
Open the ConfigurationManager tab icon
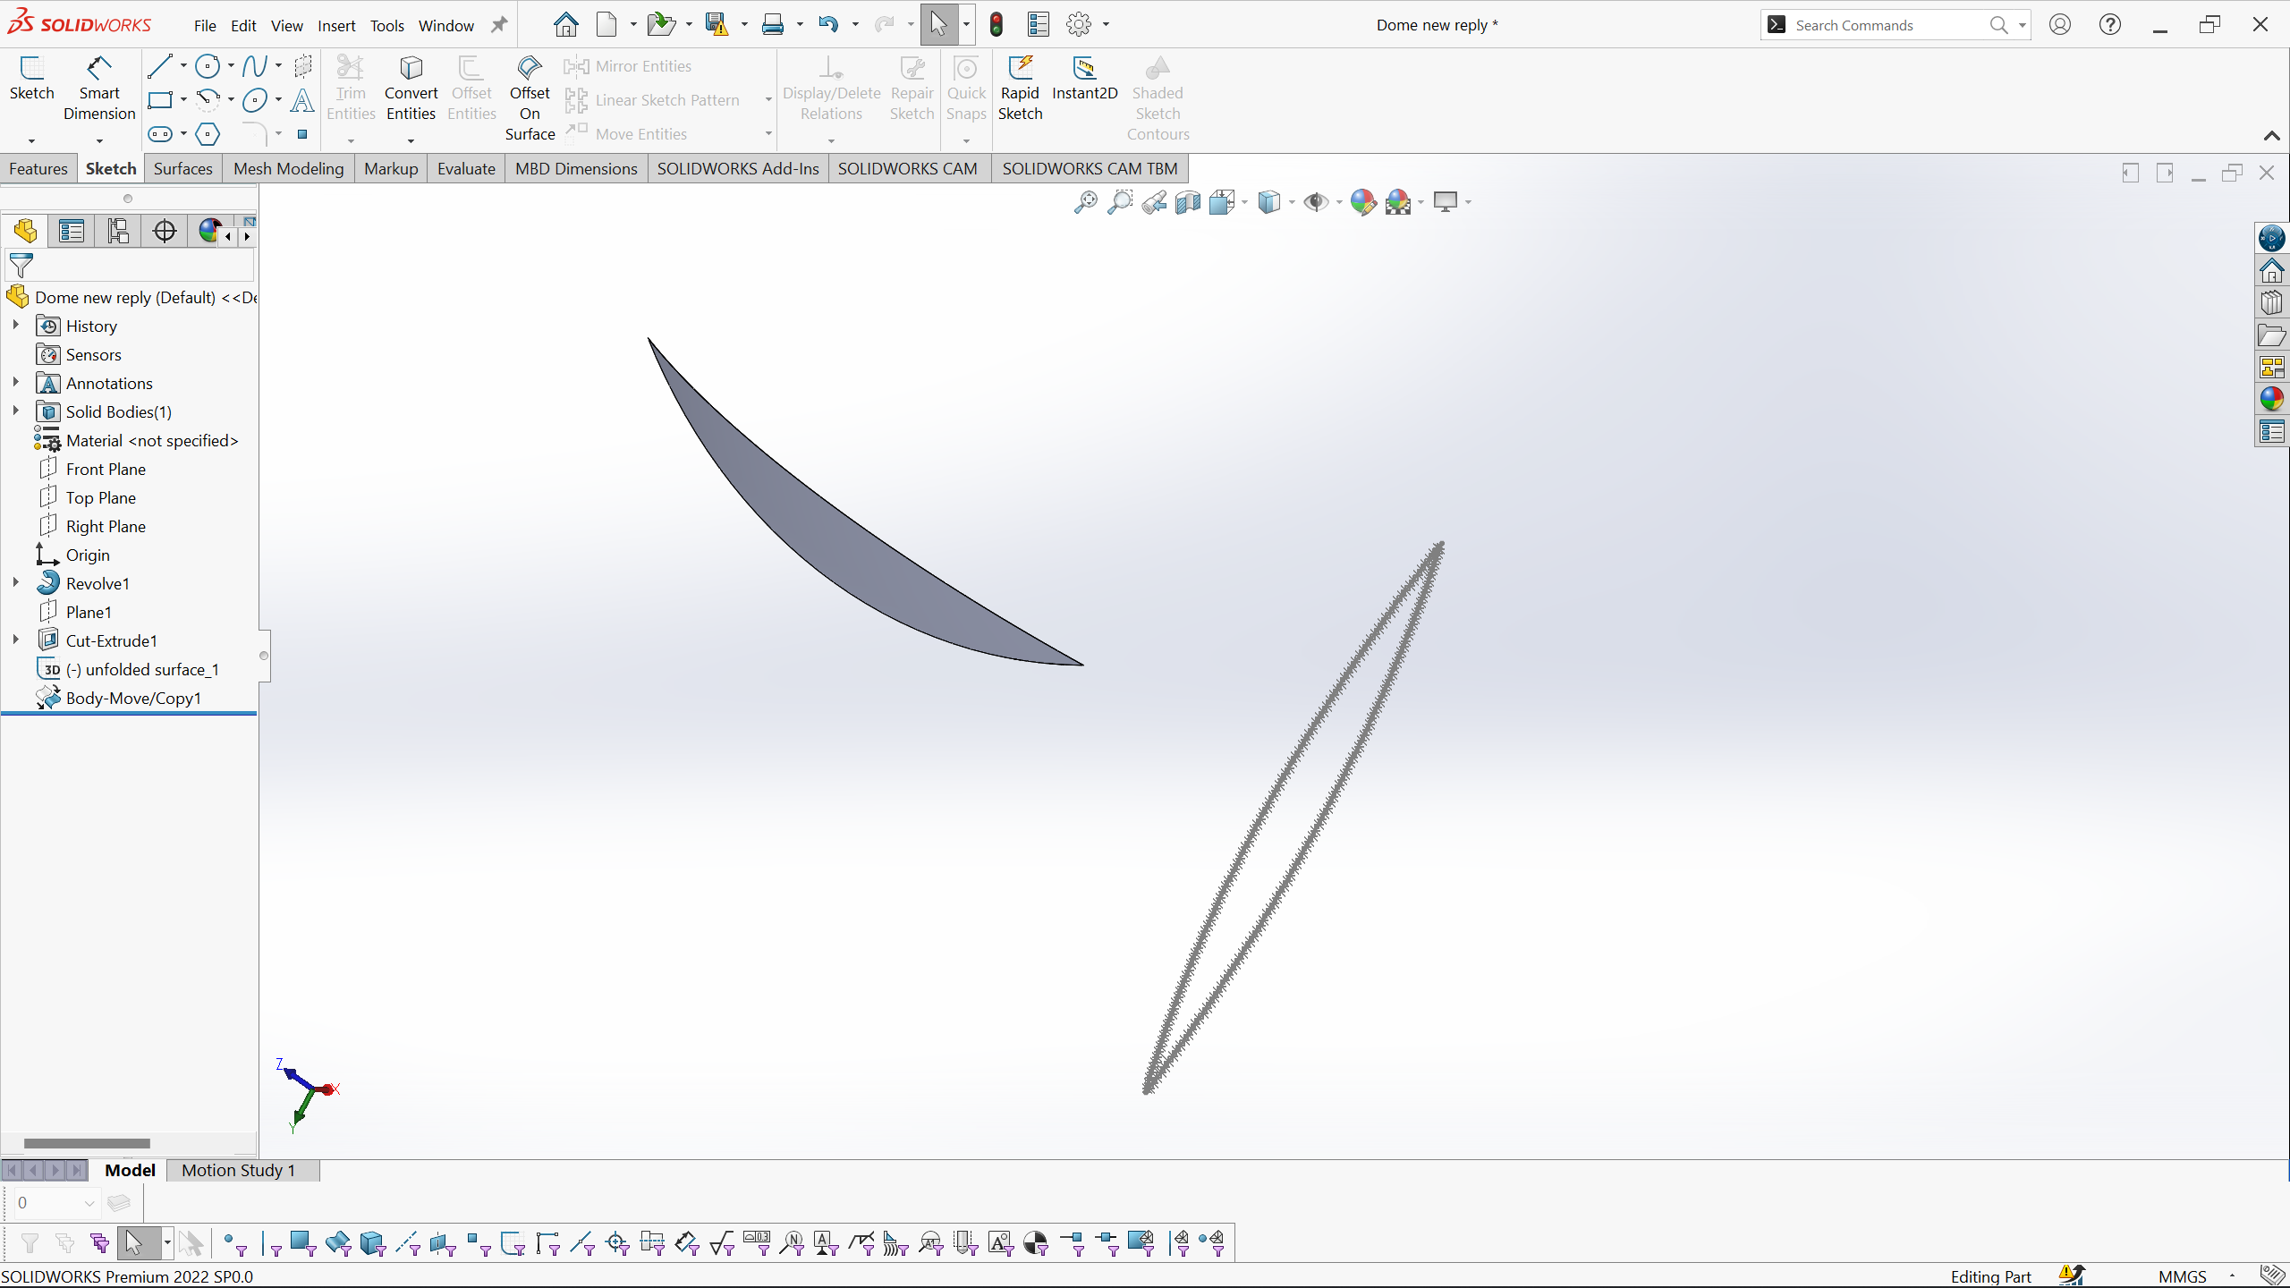point(118,231)
